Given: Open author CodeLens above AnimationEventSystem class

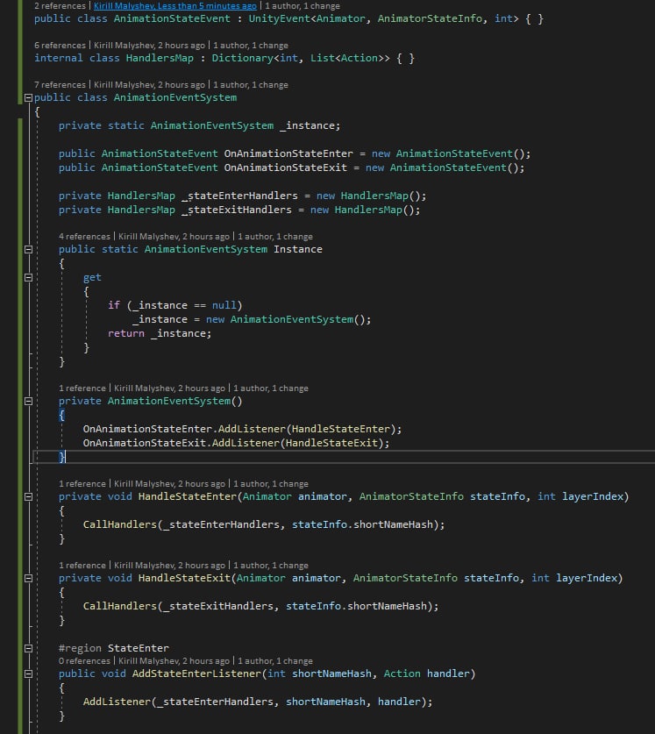Looking at the screenshot, I should (x=149, y=85).
